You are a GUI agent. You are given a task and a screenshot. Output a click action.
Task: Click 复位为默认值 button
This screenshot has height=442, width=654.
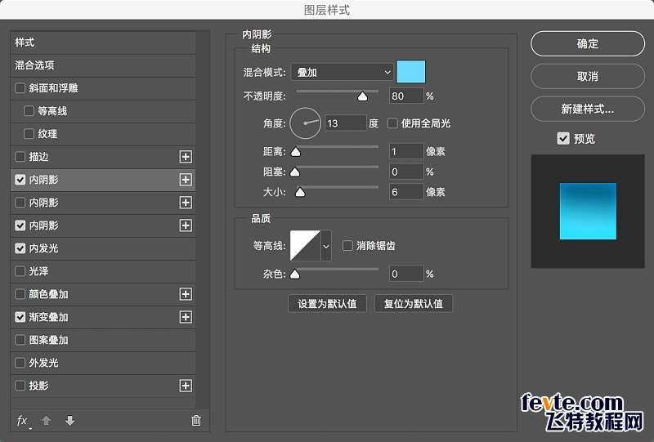[414, 304]
